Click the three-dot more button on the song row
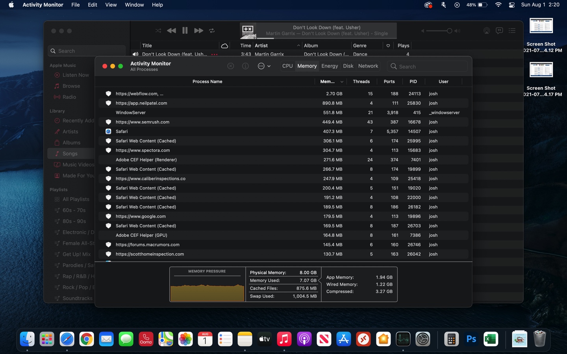The width and height of the screenshot is (567, 354). pyautogui.click(x=214, y=54)
